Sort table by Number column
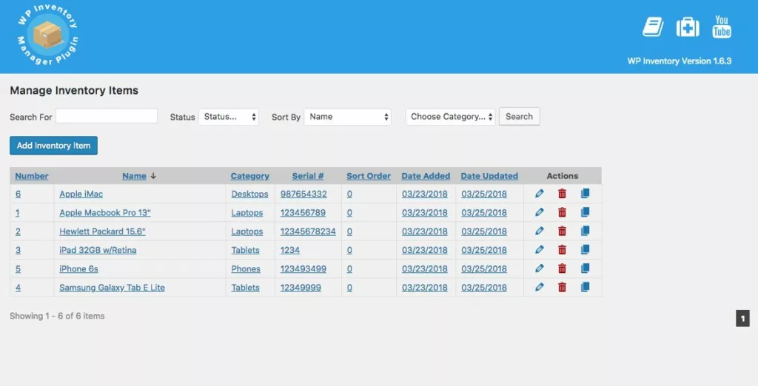Image resolution: width=758 pixels, height=386 pixels. 31,176
